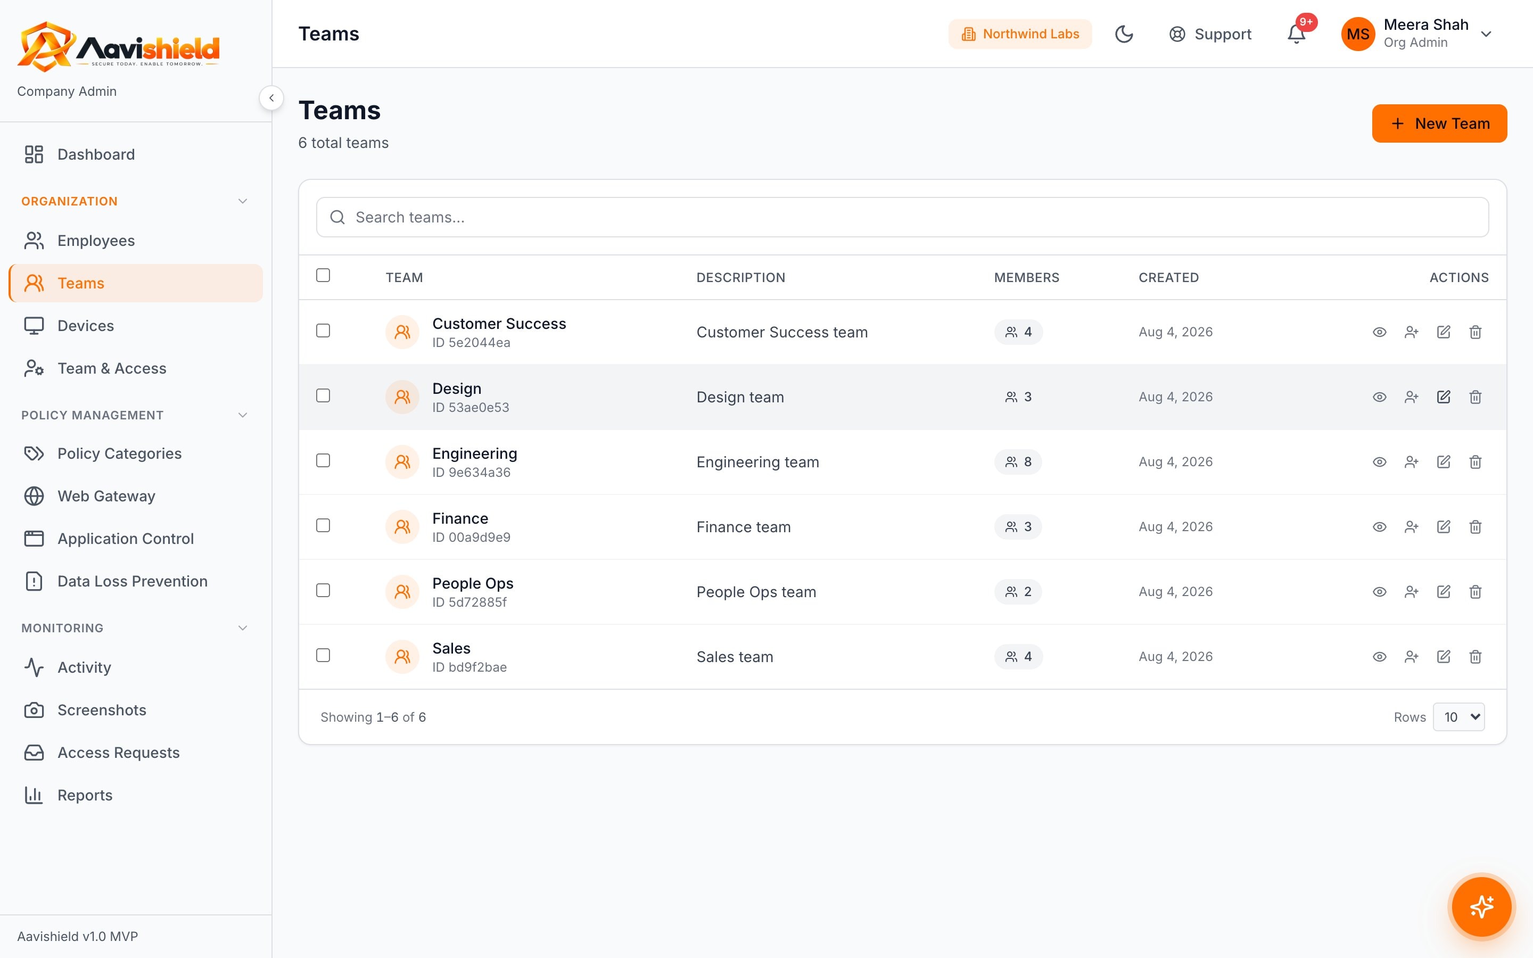The image size is (1533, 958).
Task: Click the Members column header
Action: [1026, 277]
